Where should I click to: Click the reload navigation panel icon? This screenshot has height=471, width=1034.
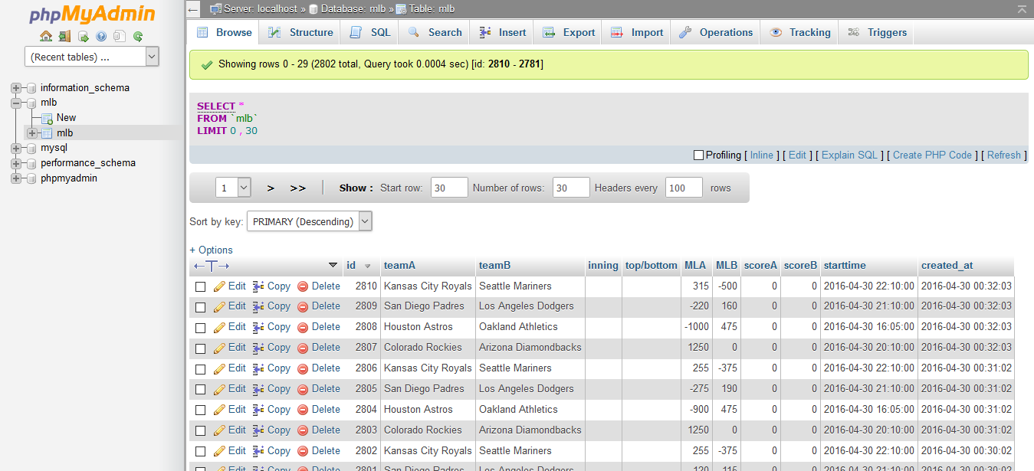click(138, 36)
